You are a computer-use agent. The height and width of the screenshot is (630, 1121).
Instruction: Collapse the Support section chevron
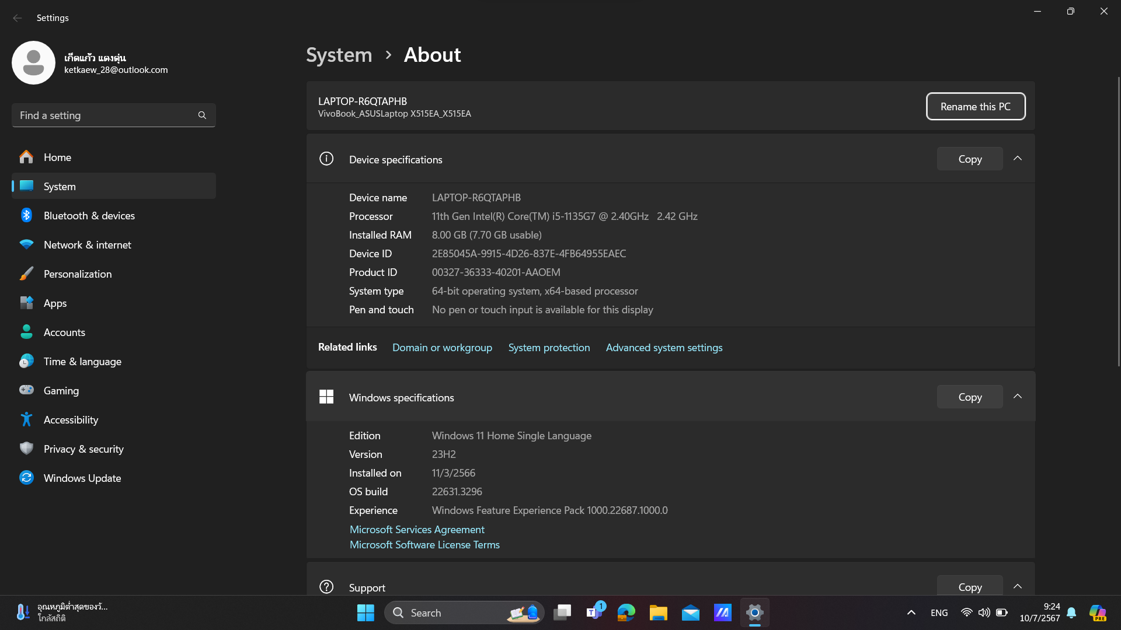pos(1018,586)
